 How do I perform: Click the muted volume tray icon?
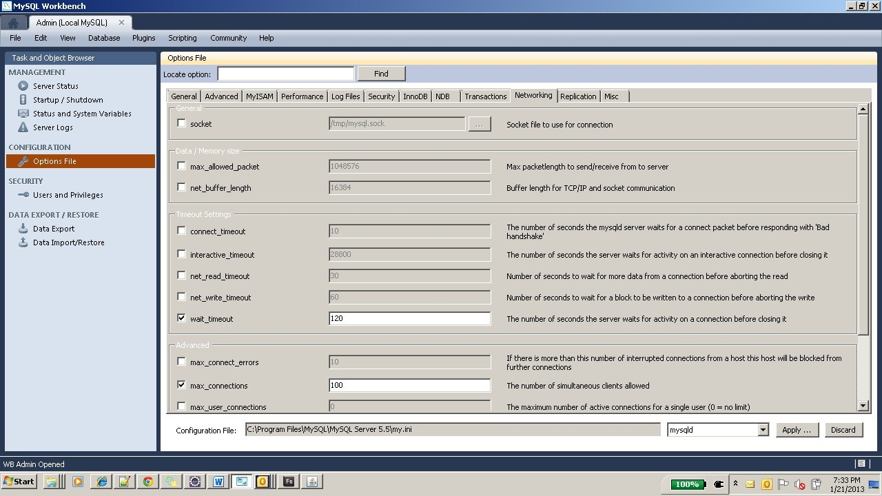(x=800, y=484)
